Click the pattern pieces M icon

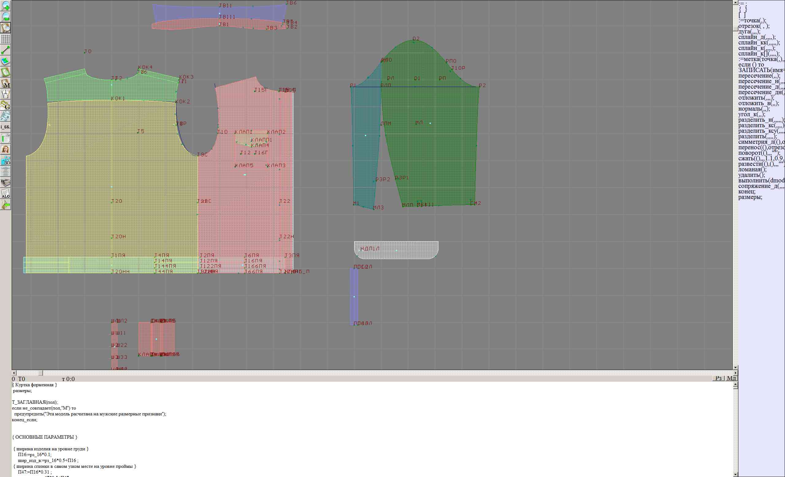6,83
